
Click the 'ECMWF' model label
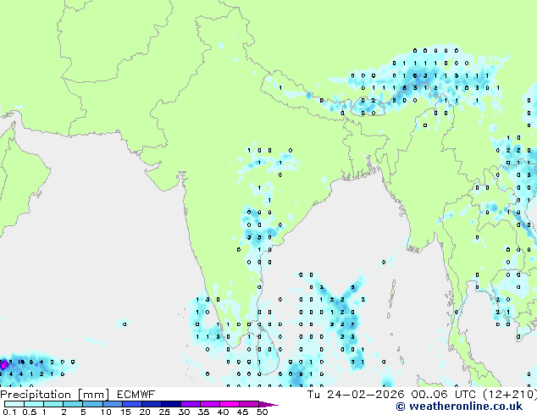click(136, 395)
